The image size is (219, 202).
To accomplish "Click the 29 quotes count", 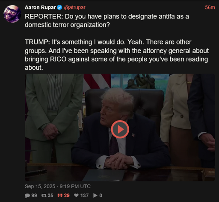I will [x=67, y=196].
